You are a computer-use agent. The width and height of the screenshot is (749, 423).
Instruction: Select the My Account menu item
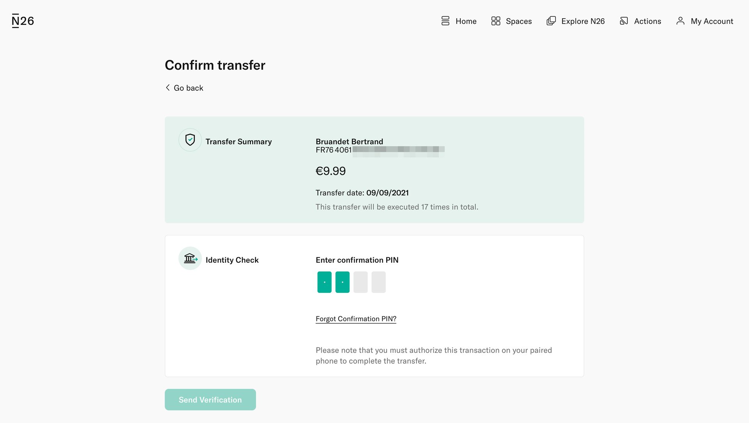712,21
